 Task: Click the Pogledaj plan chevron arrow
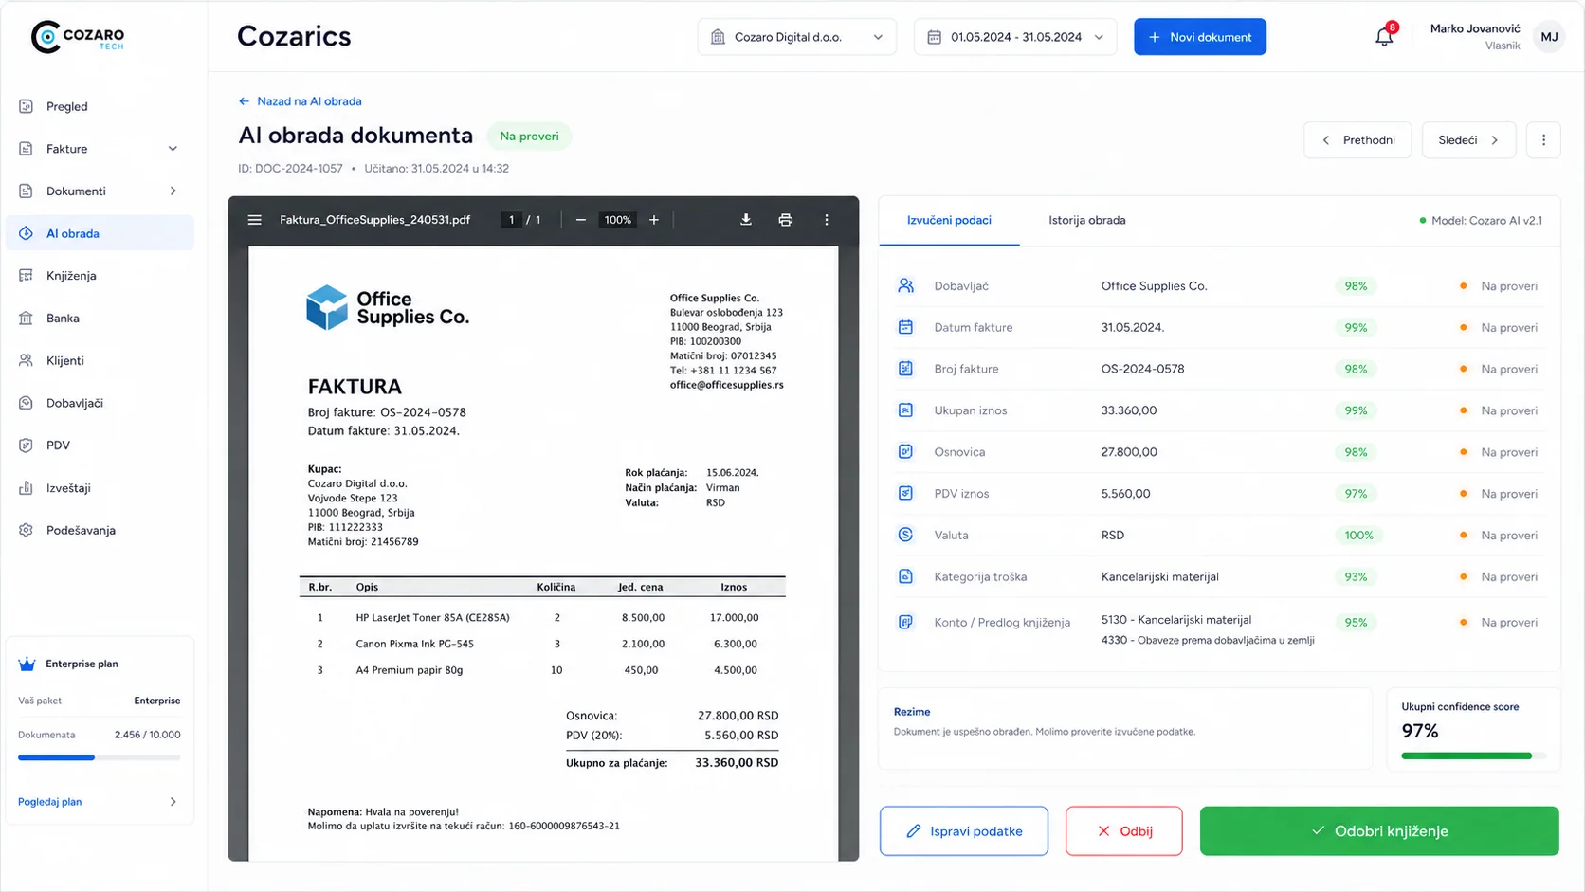tap(173, 802)
